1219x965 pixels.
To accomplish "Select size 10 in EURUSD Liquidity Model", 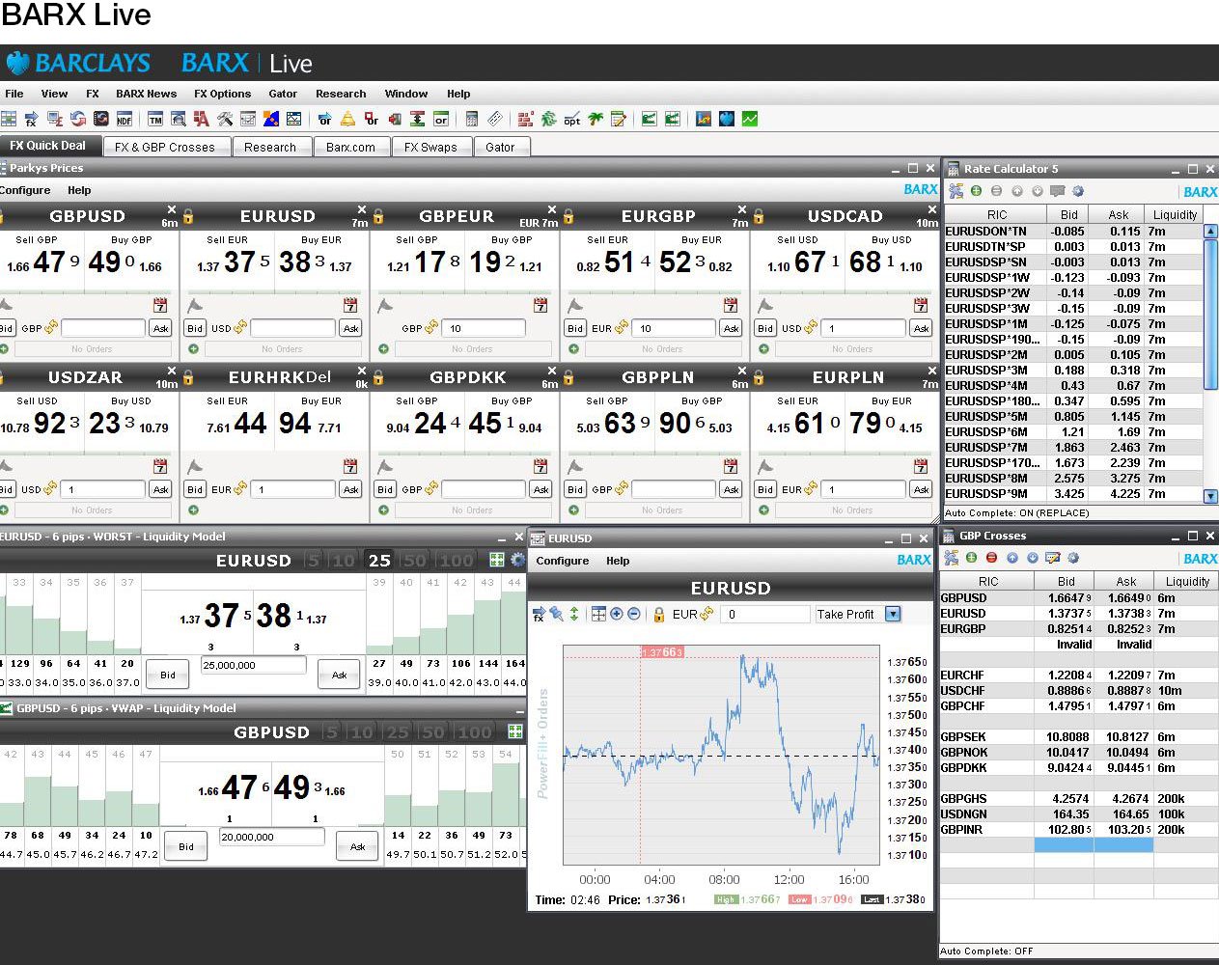I will 343,561.
